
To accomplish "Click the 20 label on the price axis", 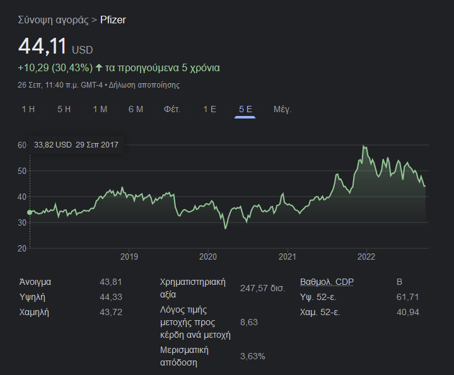I will (22, 248).
